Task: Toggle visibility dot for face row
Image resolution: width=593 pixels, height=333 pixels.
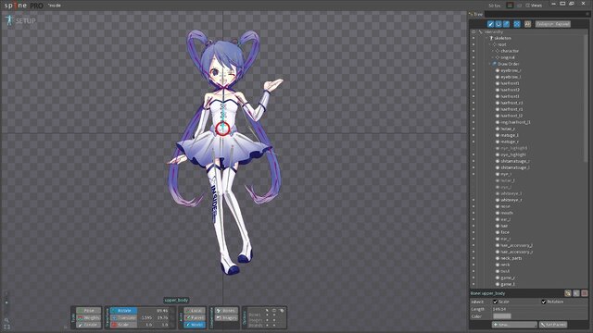Action: click(x=473, y=232)
